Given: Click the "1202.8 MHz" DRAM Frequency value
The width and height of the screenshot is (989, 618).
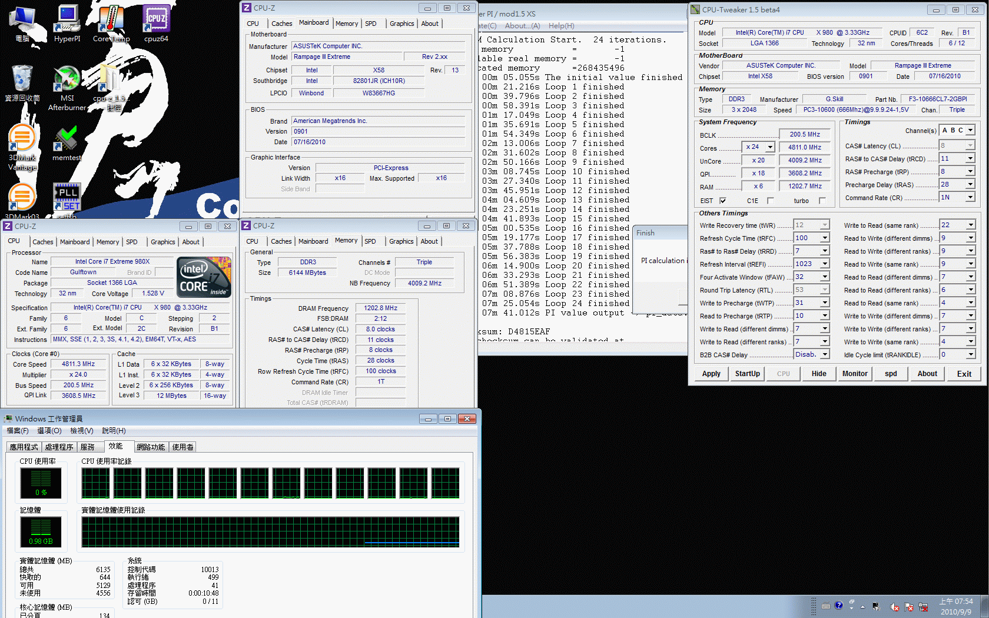Looking at the screenshot, I should tap(381, 308).
